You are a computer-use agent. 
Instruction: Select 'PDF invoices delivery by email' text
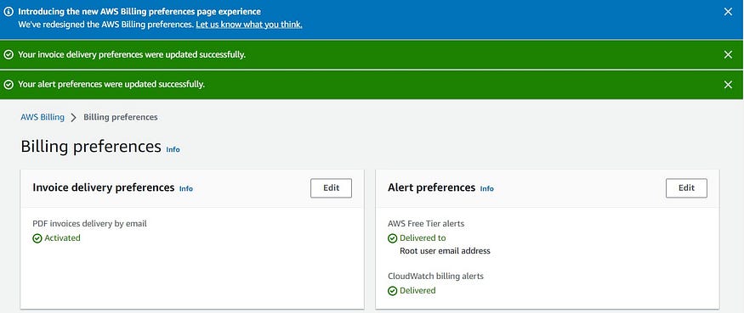click(x=89, y=223)
